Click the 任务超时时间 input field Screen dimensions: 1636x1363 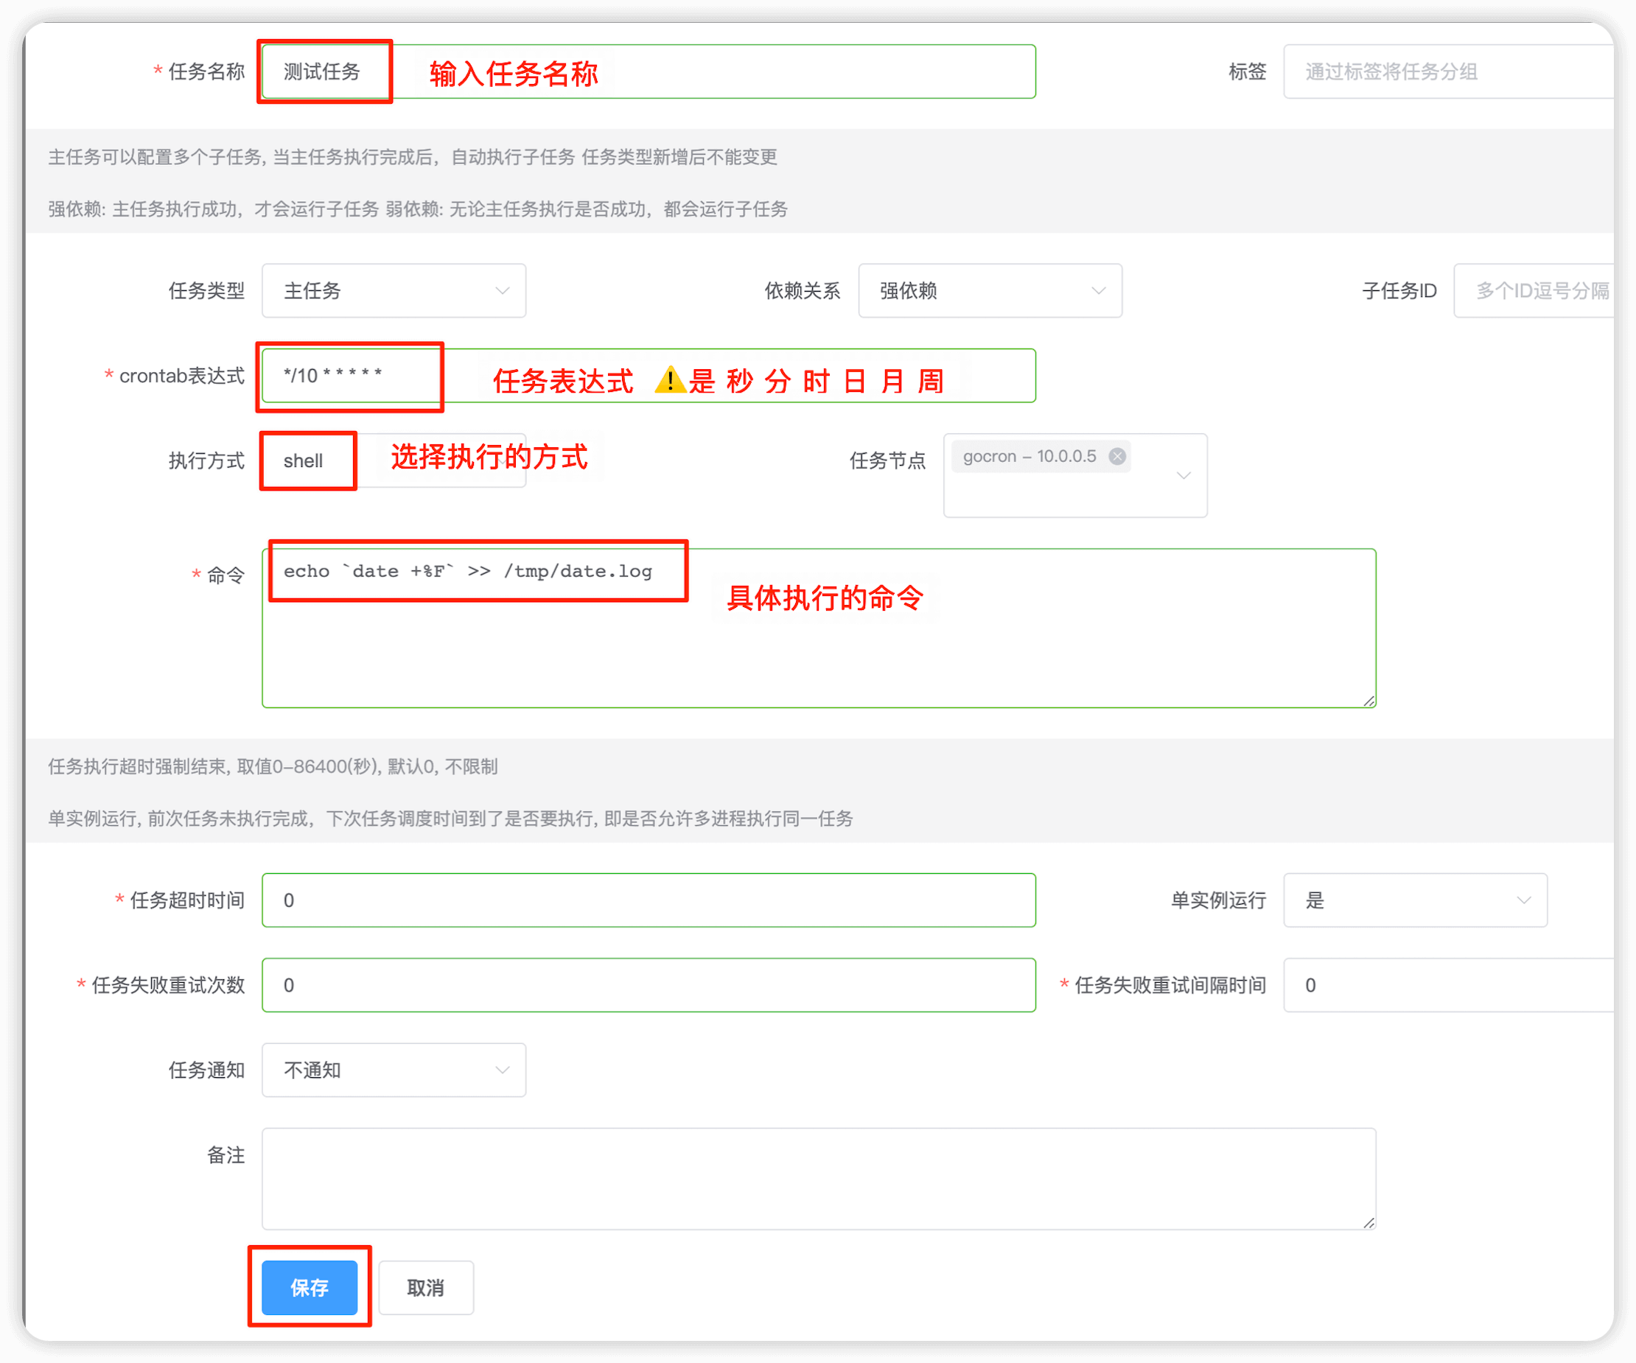[x=649, y=900]
